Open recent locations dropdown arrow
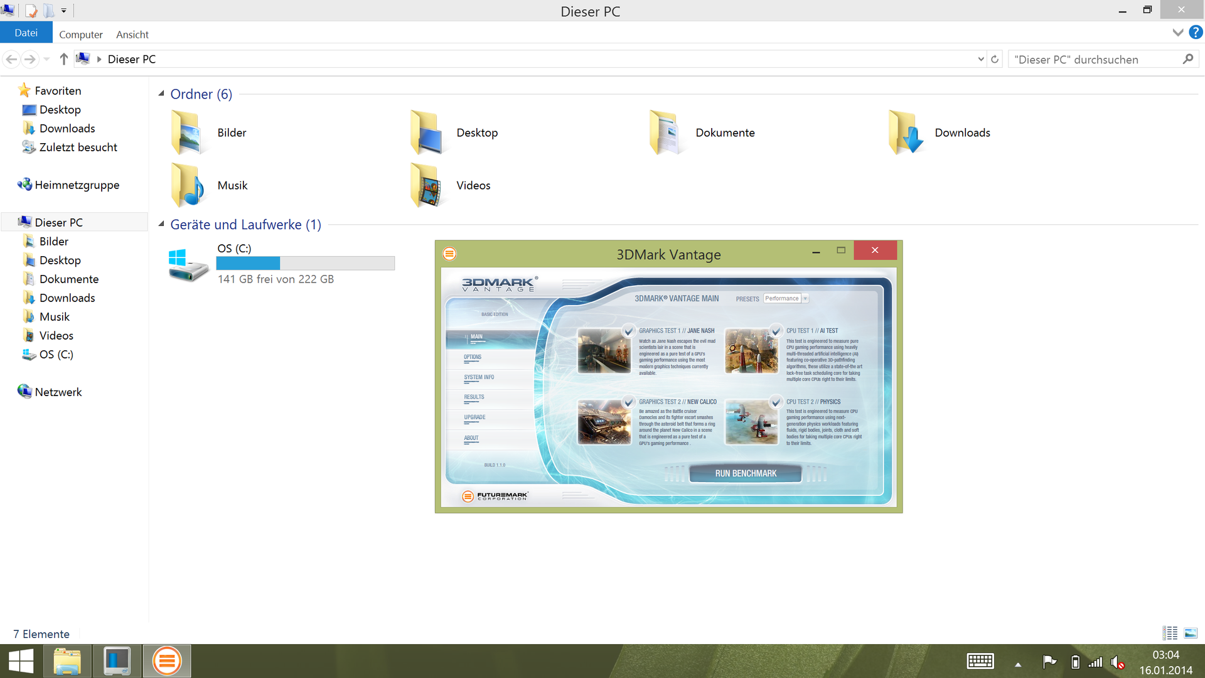1205x678 pixels. (x=46, y=59)
